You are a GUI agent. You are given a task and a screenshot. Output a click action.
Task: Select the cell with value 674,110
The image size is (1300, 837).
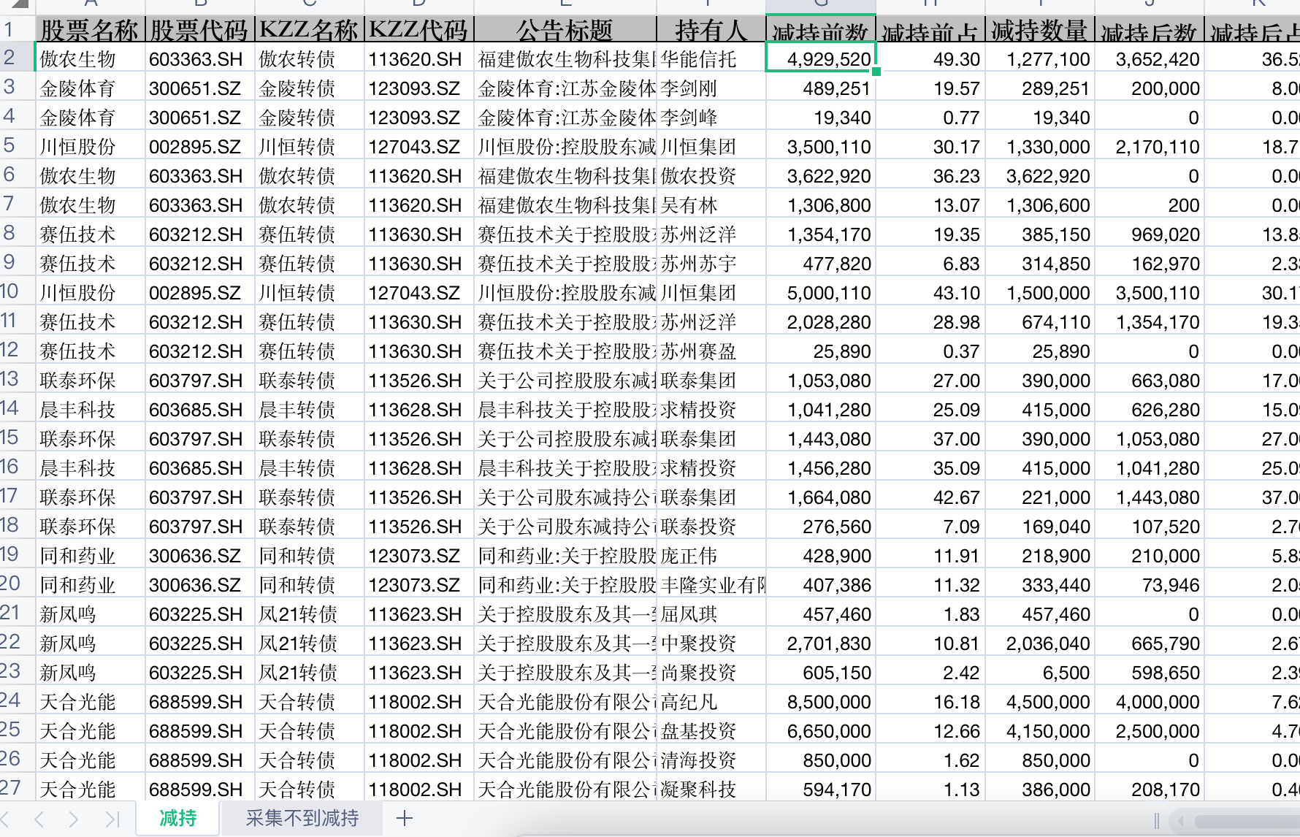point(1039,321)
